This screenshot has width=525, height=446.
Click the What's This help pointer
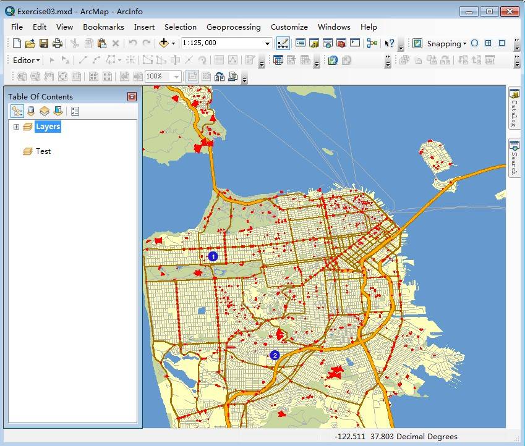[x=390, y=43]
